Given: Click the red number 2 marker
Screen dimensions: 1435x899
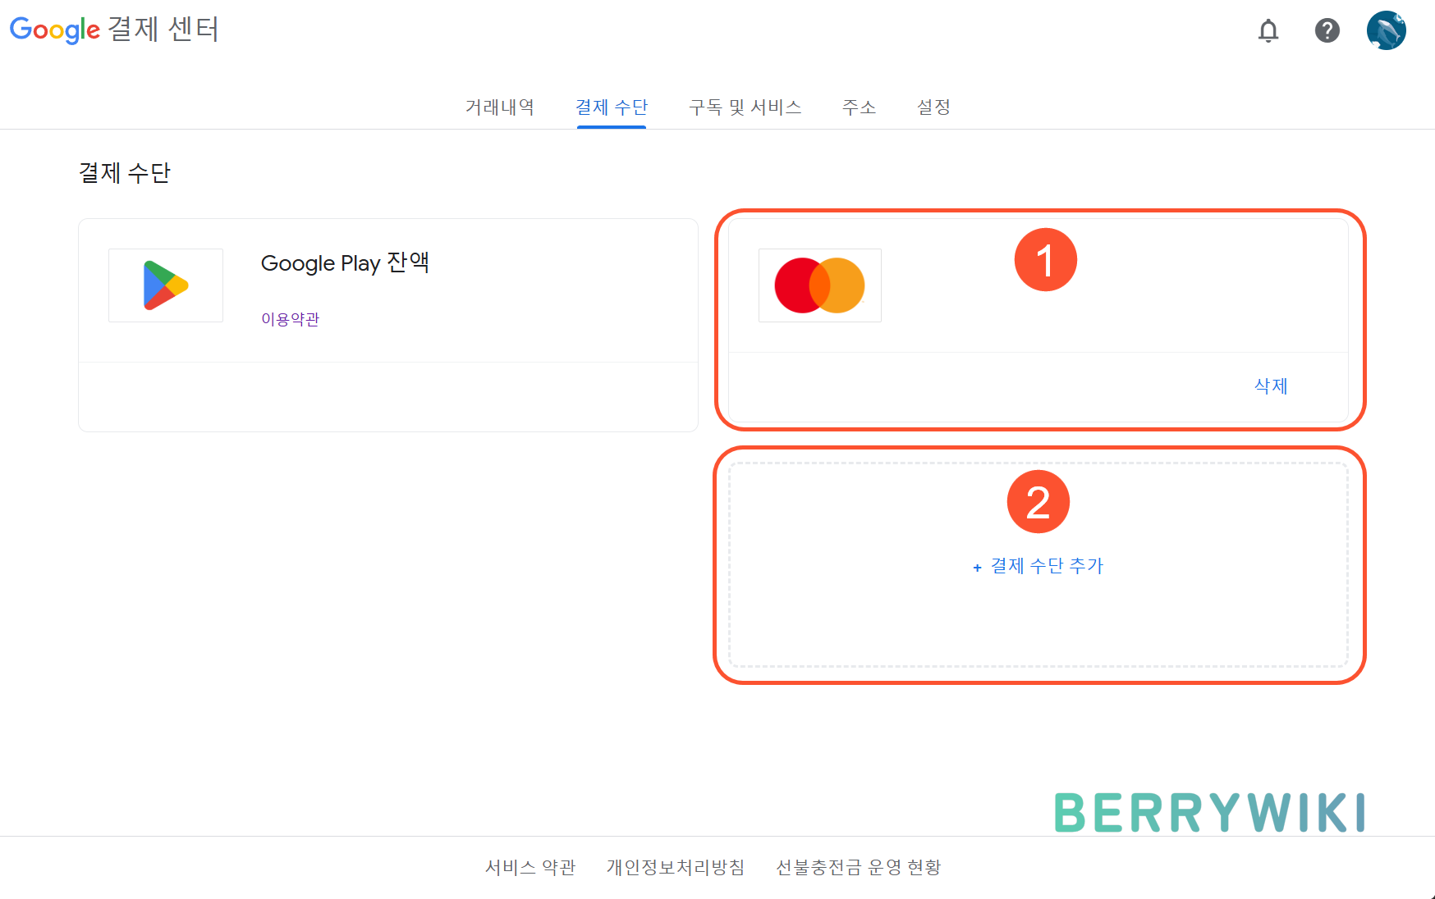Looking at the screenshot, I should 1038,502.
